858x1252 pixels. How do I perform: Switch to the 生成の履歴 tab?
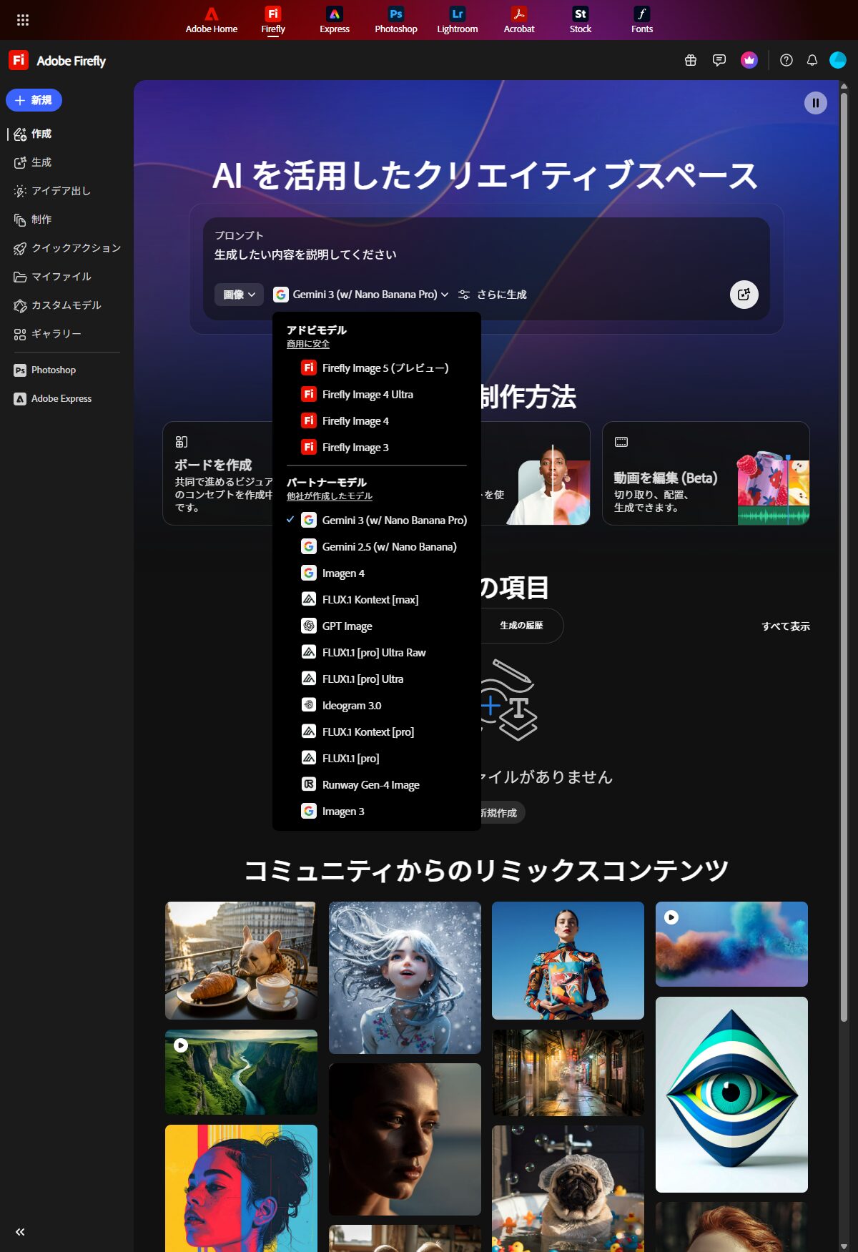(x=521, y=626)
